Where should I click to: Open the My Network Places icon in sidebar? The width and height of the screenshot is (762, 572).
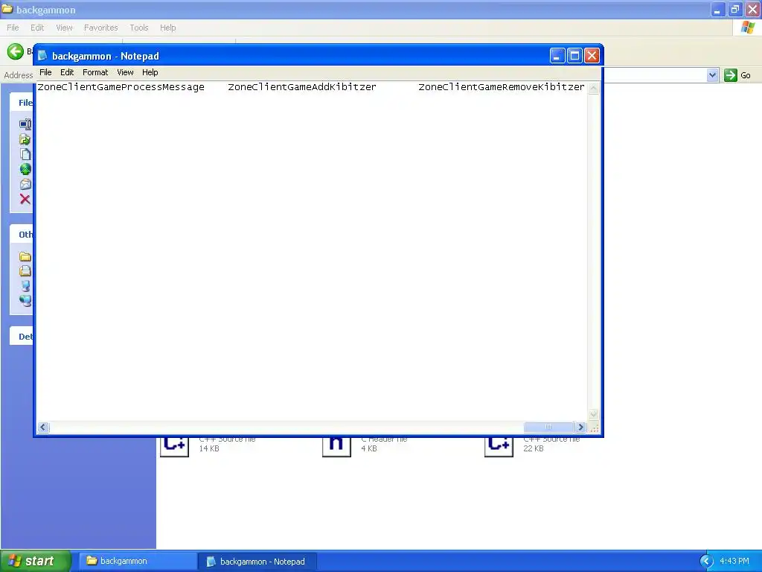click(25, 301)
